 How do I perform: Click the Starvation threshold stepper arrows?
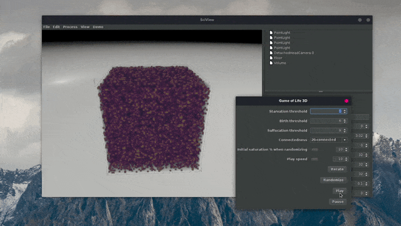345,111
